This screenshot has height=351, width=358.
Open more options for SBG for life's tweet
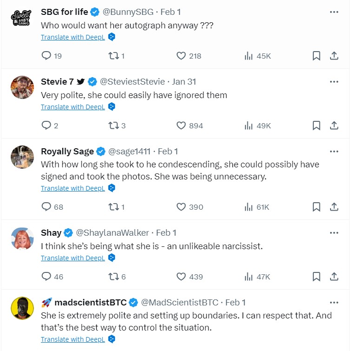tap(334, 12)
